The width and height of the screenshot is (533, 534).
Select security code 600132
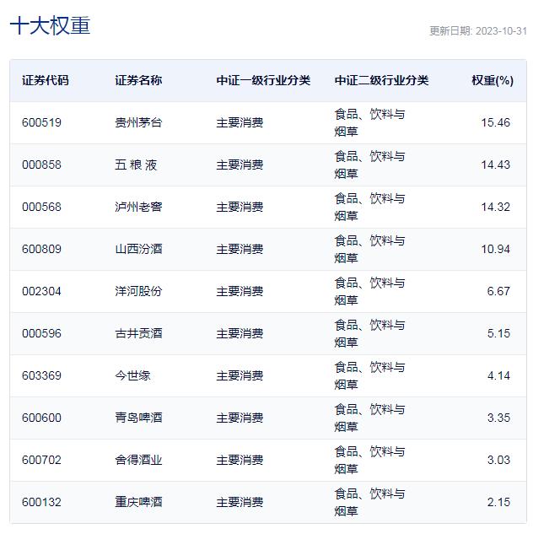coord(41,502)
